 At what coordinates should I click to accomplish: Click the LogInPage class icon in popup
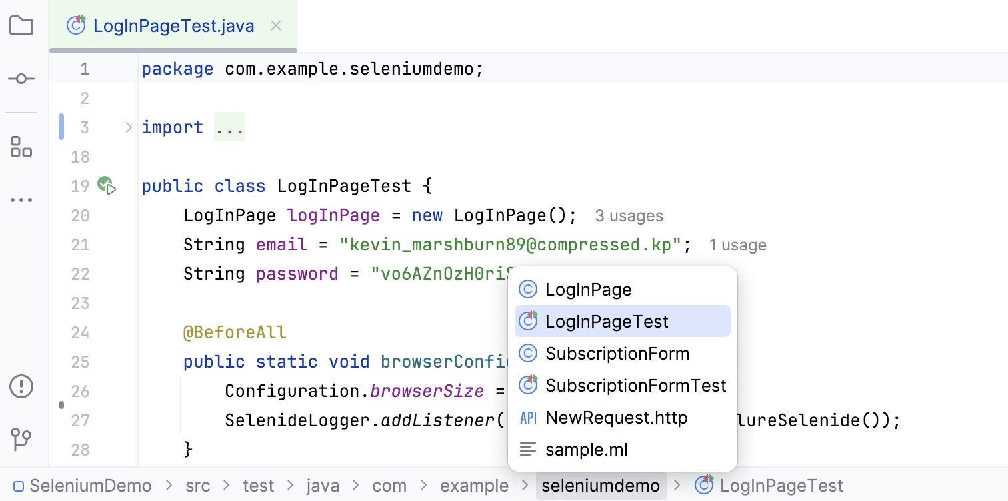coord(528,290)
